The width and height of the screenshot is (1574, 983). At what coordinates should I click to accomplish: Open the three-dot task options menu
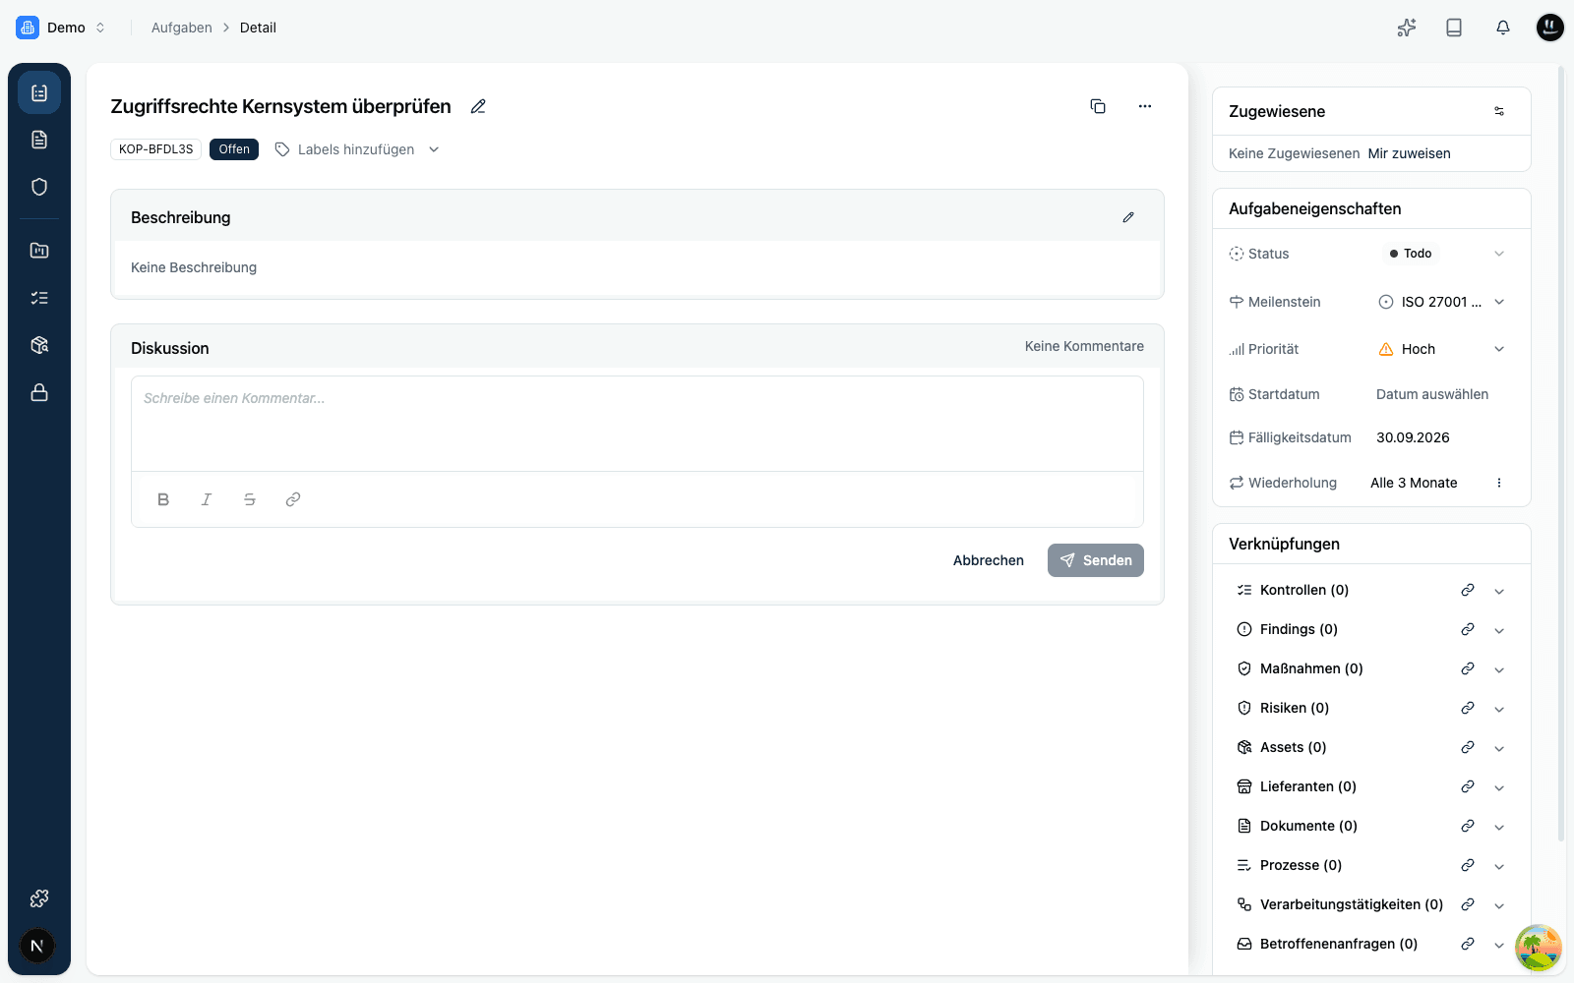point(1145,106)
